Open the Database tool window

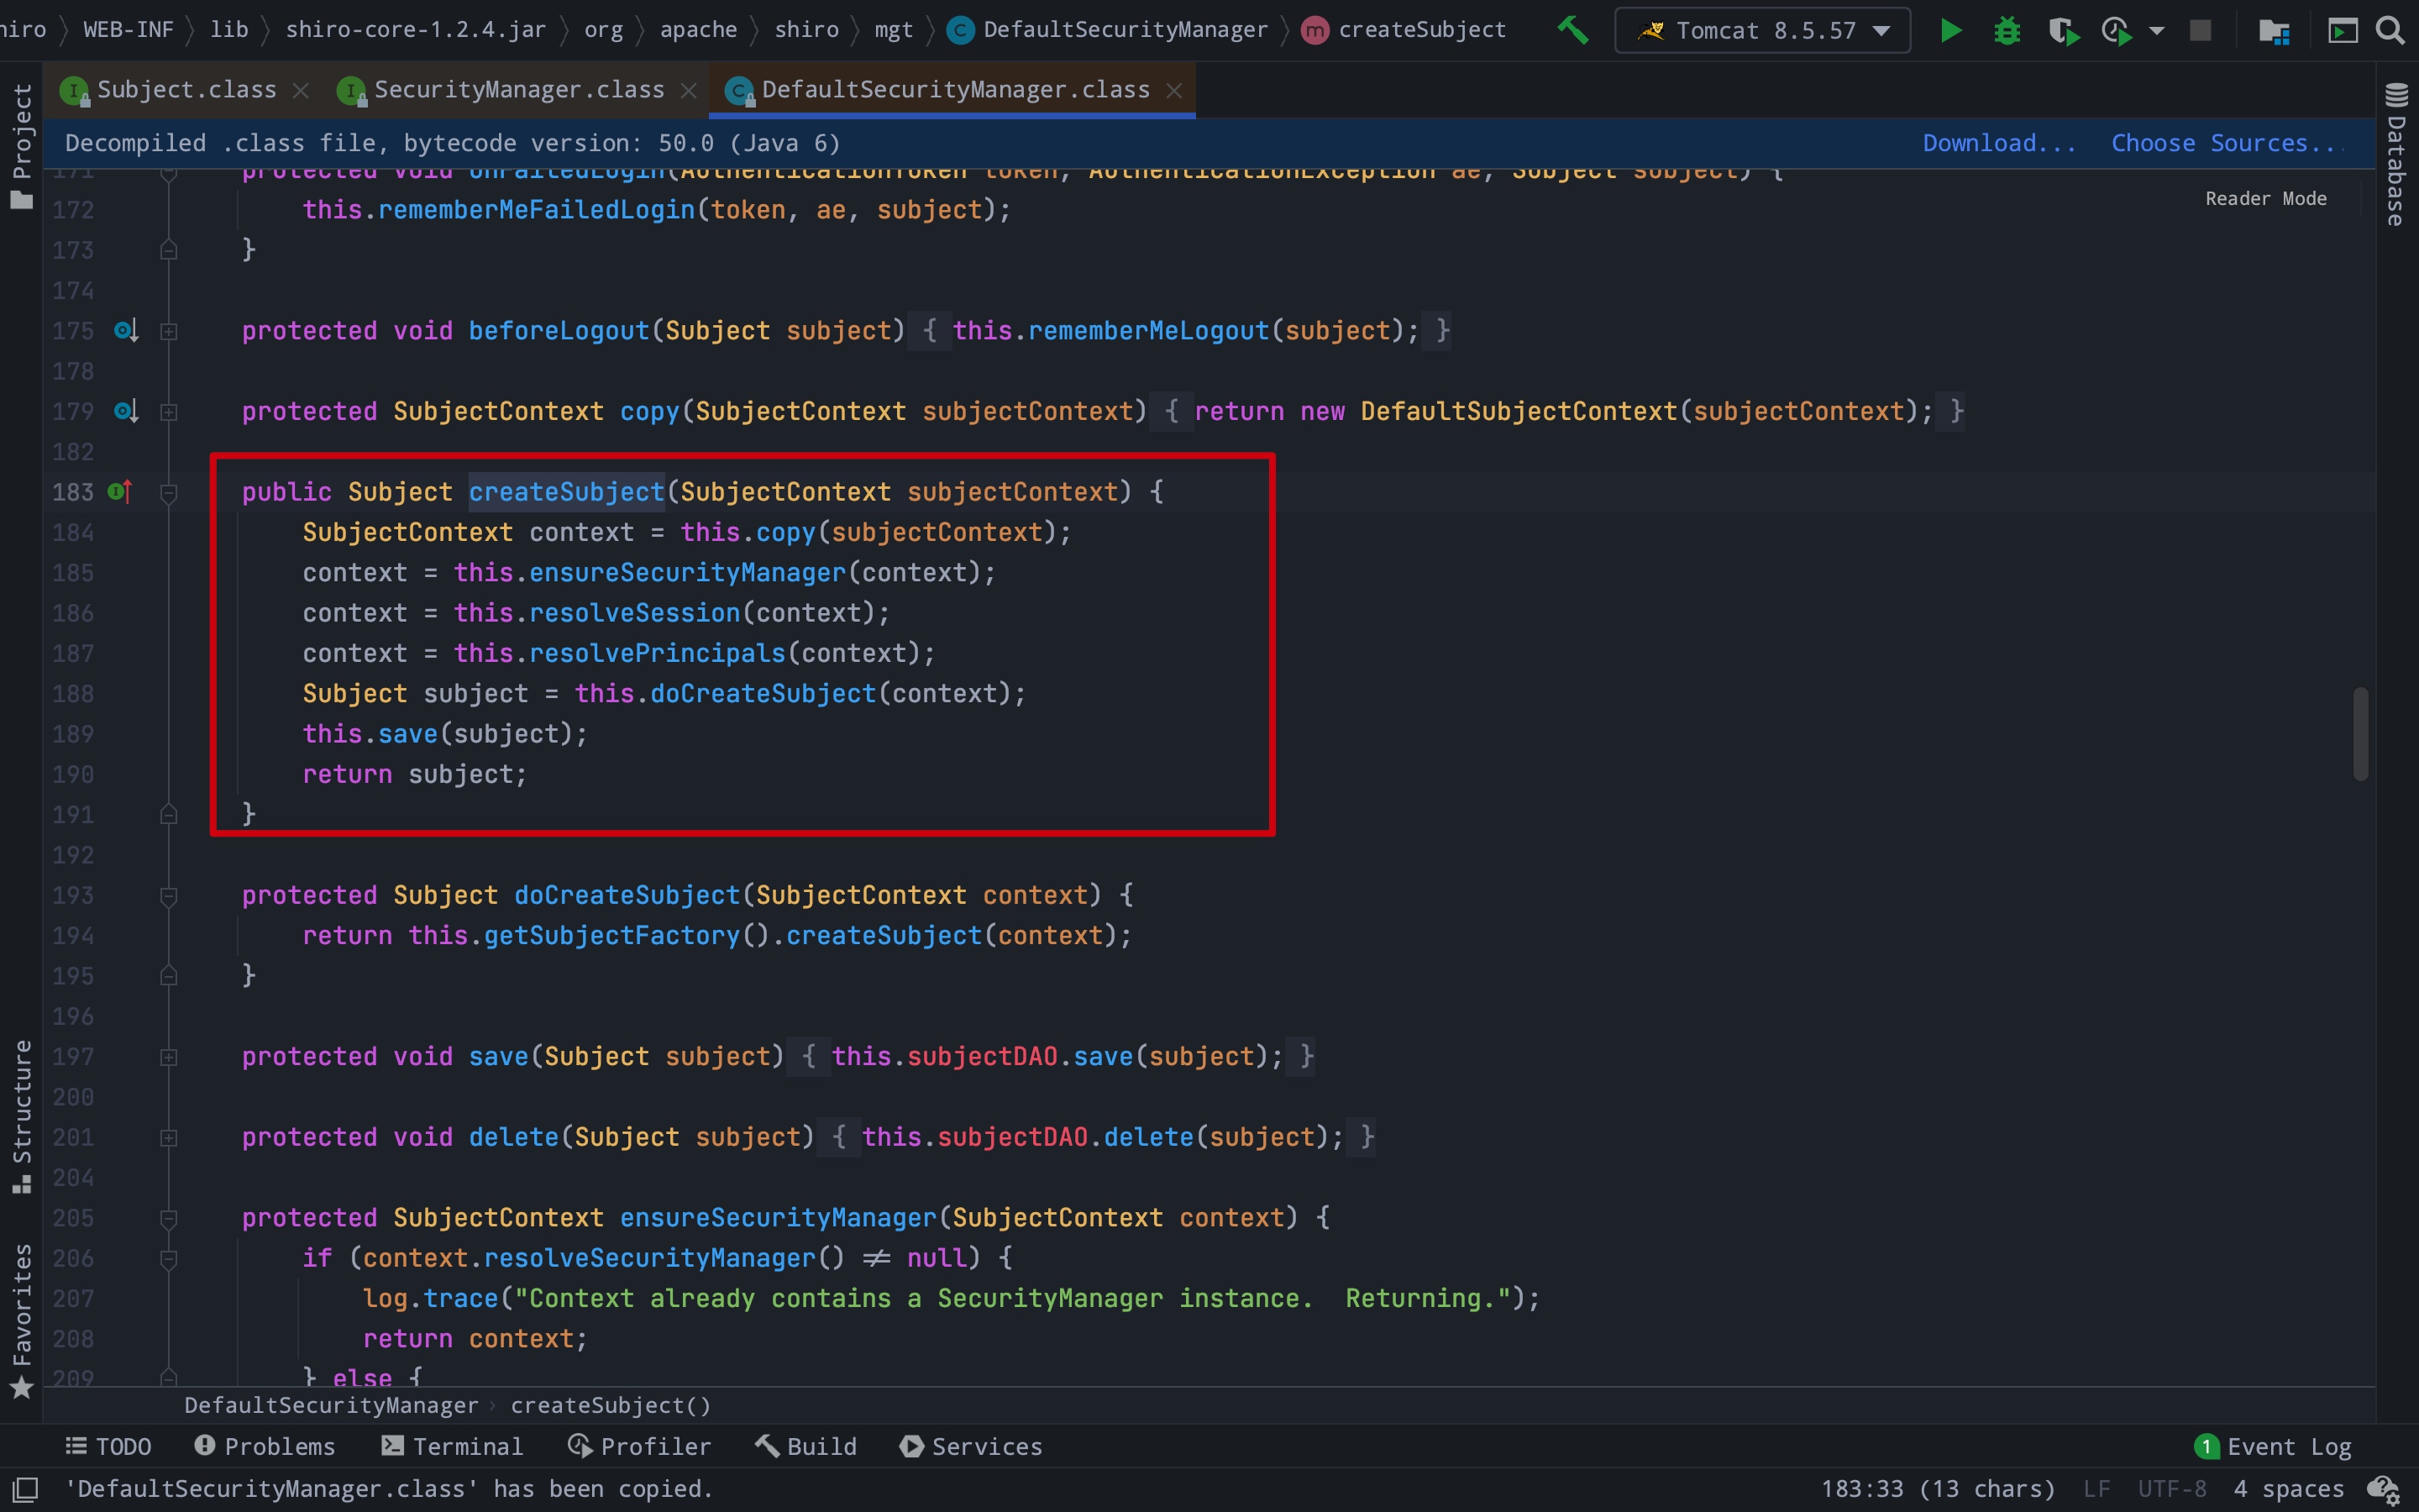[x=2396, y=155]
